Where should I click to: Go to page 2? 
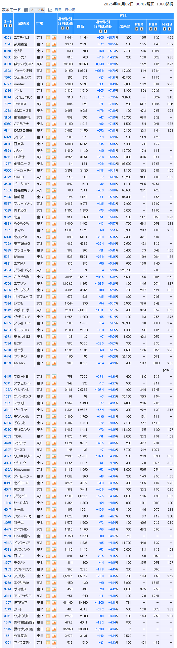click(172, 370)
